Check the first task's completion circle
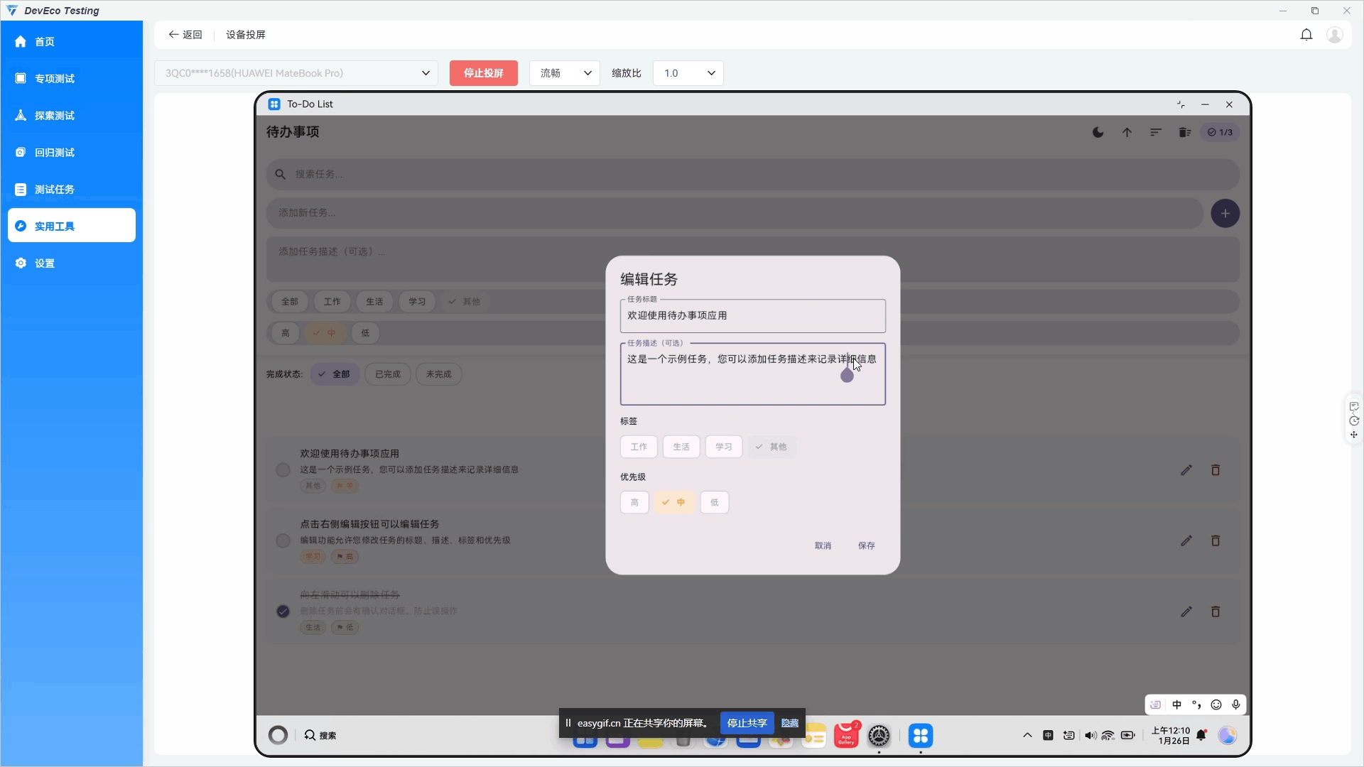1364x767 pixels. point(283,470)
